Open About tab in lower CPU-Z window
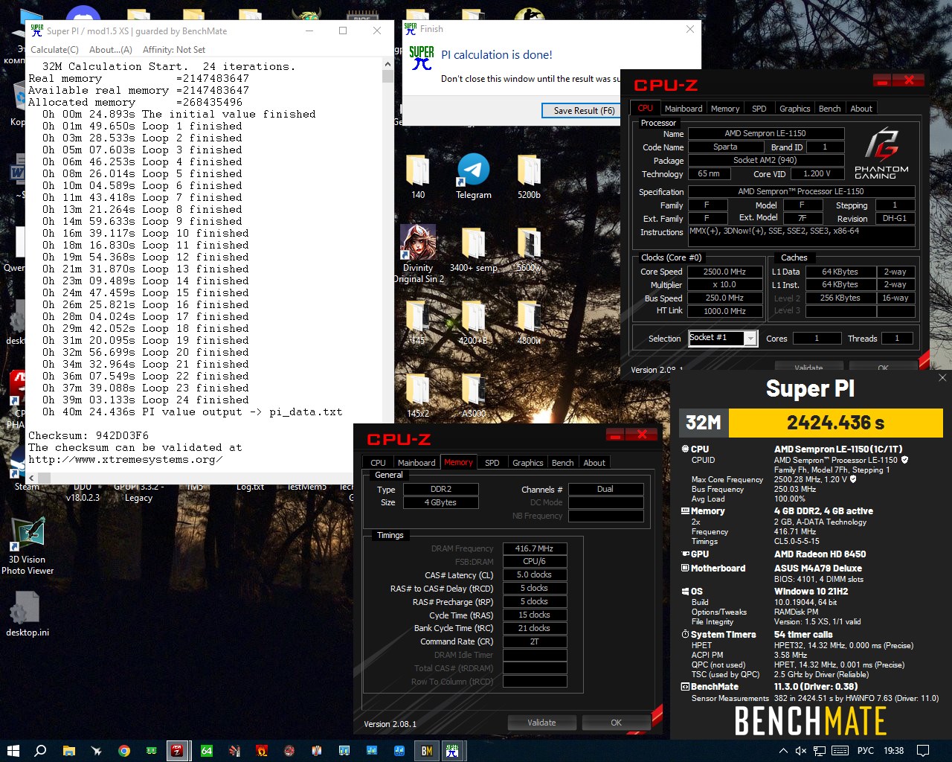The width and height of the screenshot is (952, 762). [594, 462]
